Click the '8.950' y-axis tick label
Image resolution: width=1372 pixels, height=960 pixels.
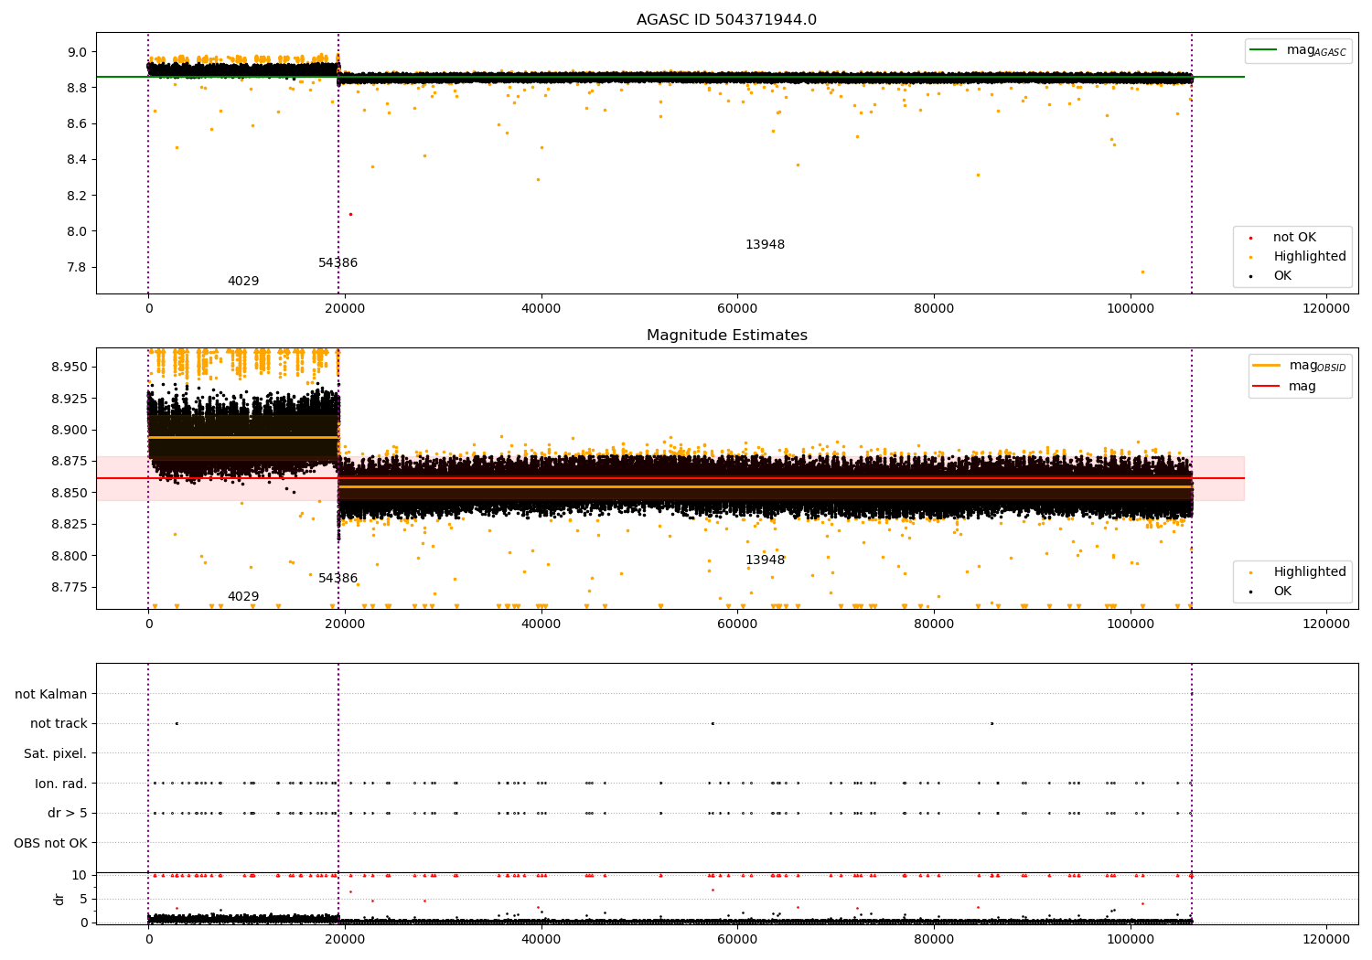(70, 368)
